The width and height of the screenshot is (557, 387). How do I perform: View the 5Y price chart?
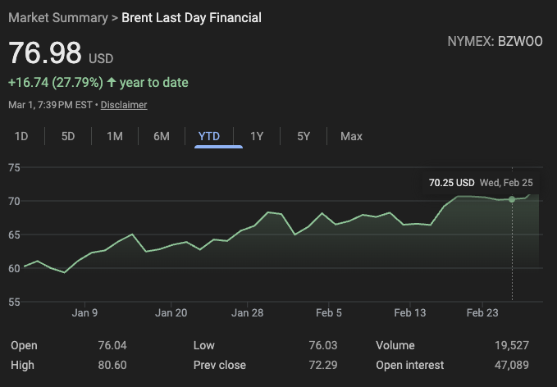click(304, 136)
